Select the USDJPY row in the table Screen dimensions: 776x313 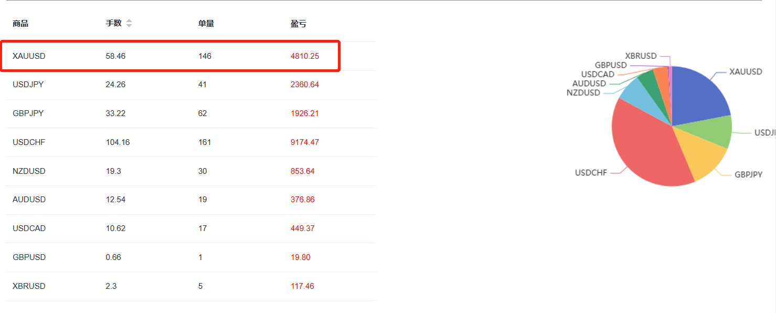coord(191,85)
